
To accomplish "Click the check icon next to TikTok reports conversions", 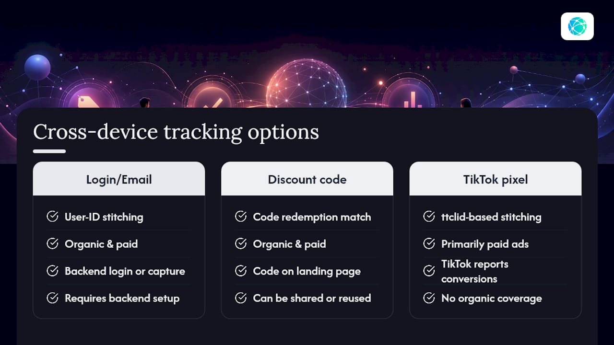I will coord(429,271).
